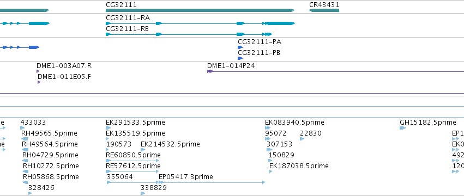Click the DME1-014P24 feature label
464x196 pixels.
231,66
